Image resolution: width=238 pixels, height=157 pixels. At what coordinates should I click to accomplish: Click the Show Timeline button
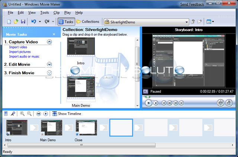(67, 113)
